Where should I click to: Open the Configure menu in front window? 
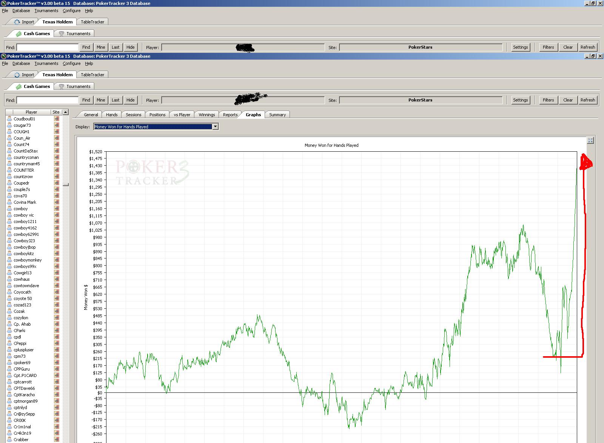[x=72, y=63]
